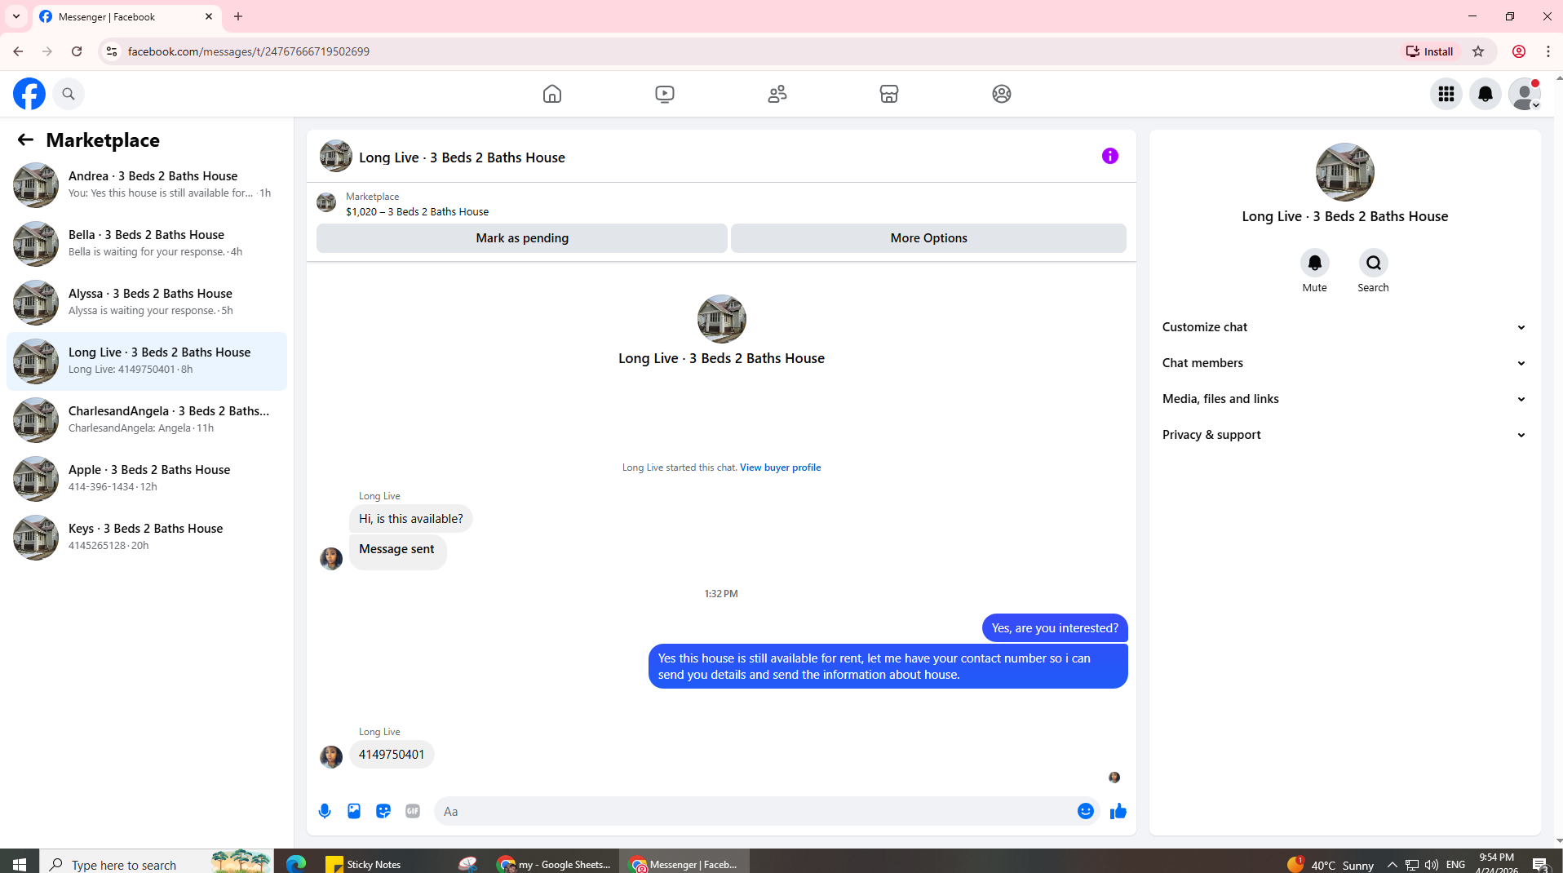Open the Alyssa conversation
1563x873 pixels.
pos(147,303)
